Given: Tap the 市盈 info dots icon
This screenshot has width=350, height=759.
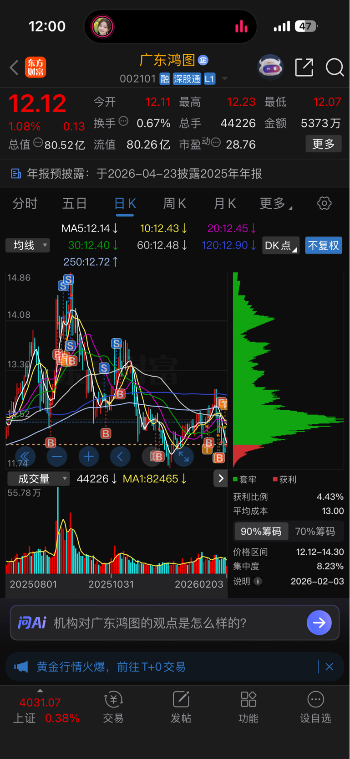Looking at the screenshot, I should (x=216, y=143).
